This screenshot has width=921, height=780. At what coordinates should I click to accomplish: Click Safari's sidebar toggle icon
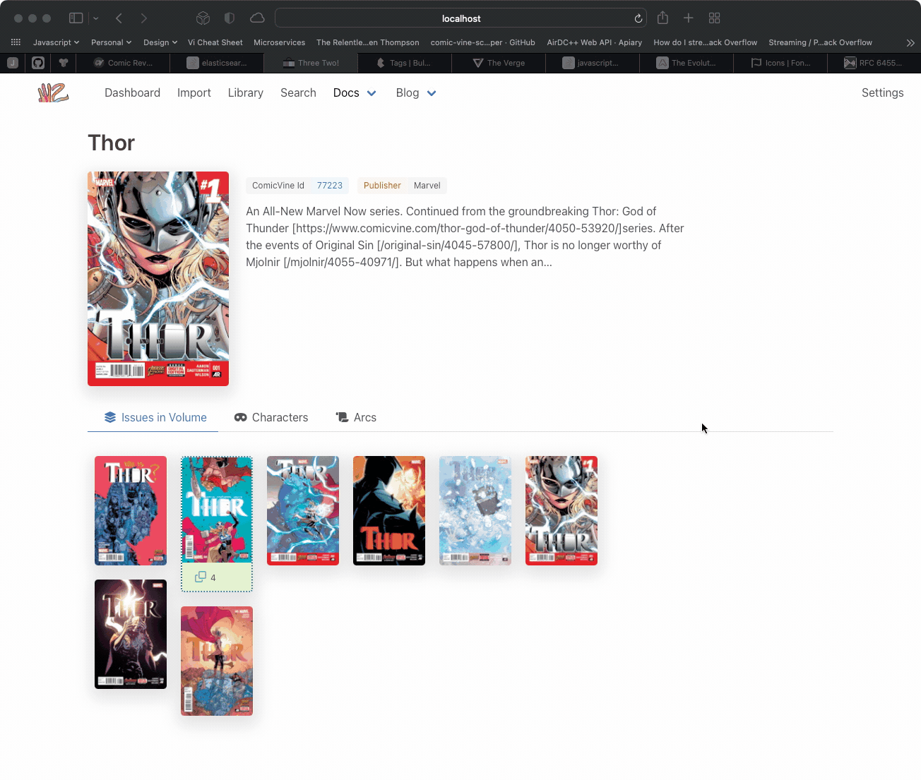[76, 18]
